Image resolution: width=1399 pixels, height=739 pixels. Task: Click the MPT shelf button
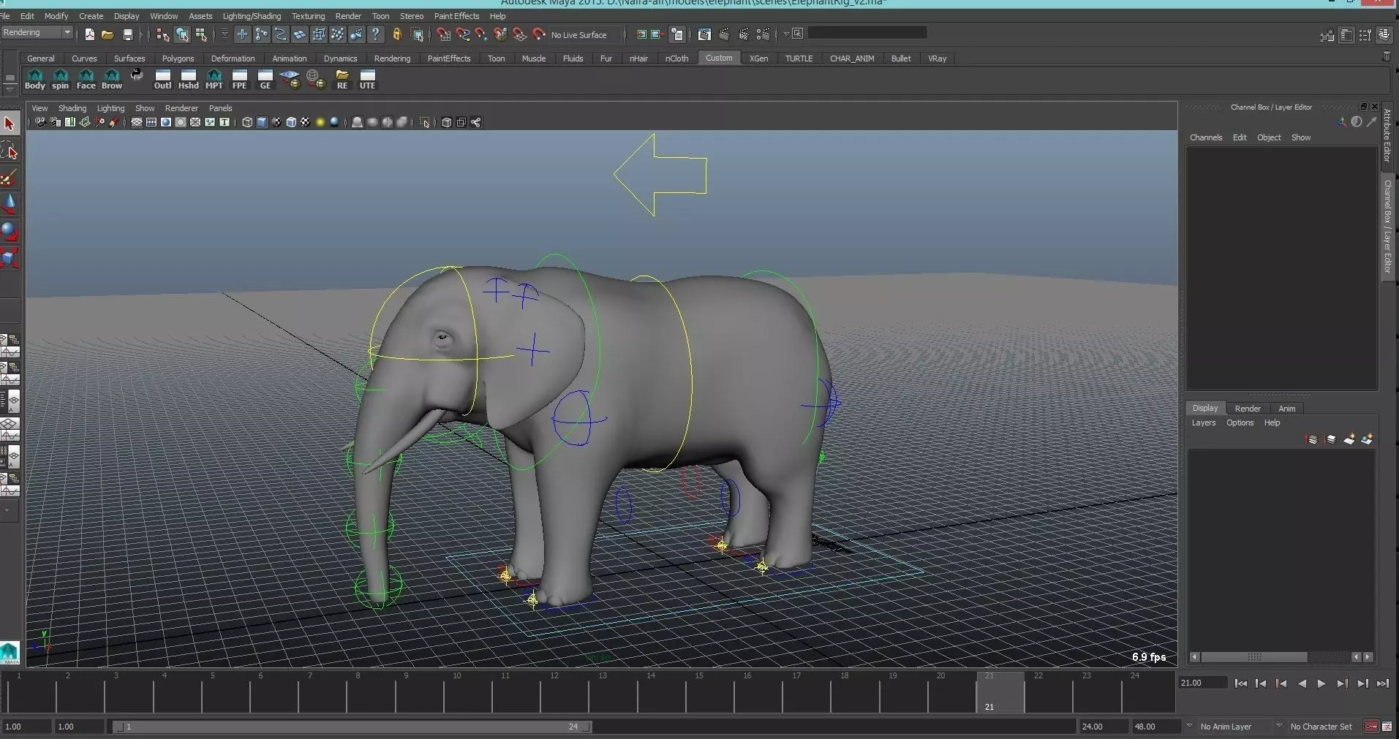point(214,80)
